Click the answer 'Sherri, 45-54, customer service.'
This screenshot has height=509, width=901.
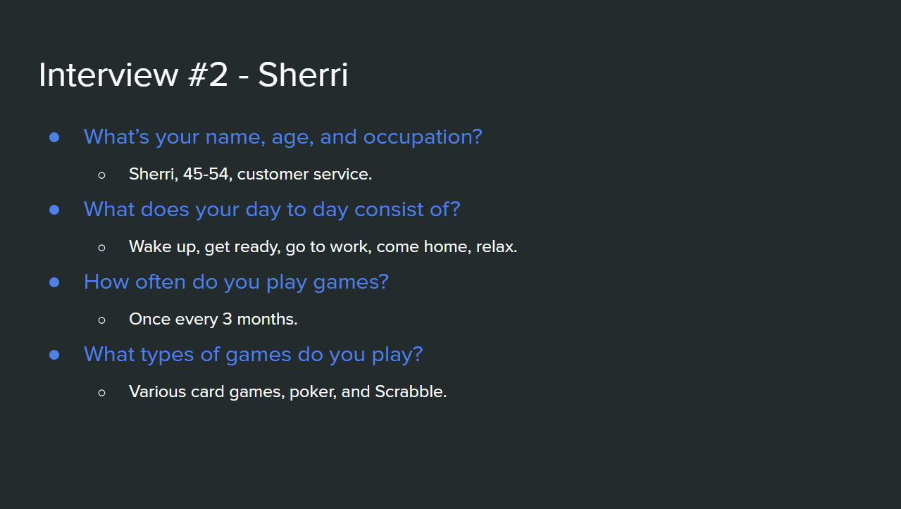(x=250, y=174)
